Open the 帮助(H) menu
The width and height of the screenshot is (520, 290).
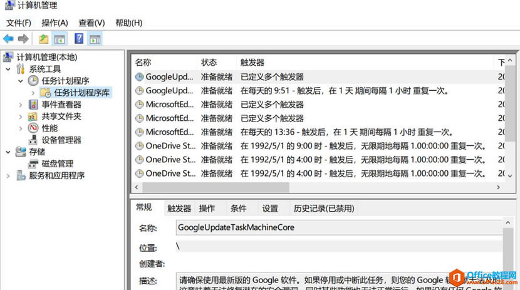click(x=128, y=23)
